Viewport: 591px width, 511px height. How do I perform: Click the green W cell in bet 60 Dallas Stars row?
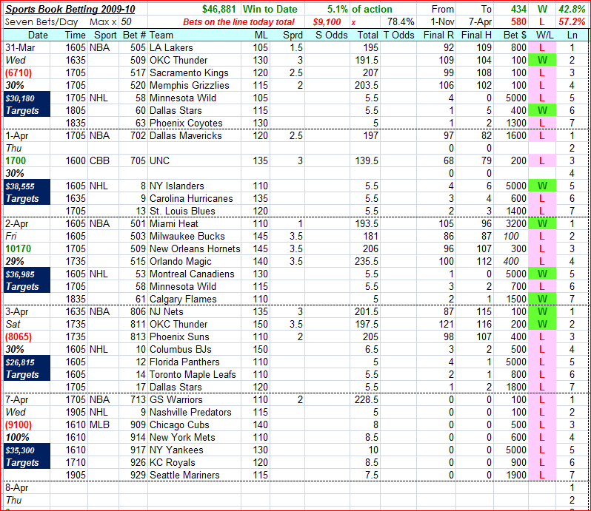coord(542,110)
